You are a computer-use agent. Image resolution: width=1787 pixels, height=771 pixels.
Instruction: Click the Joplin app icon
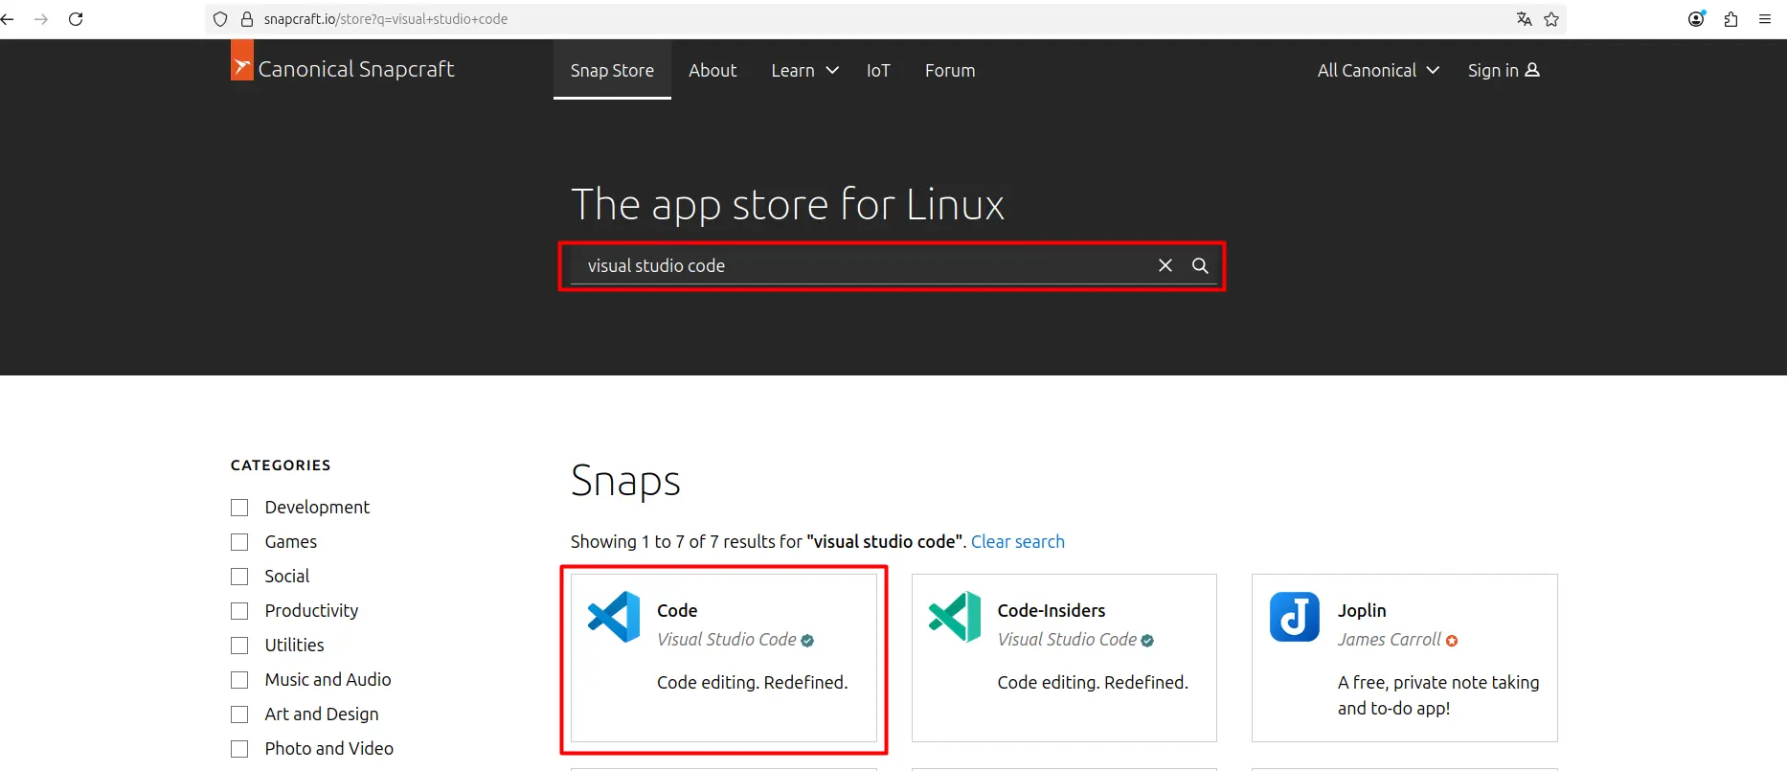click(1294, 617)
